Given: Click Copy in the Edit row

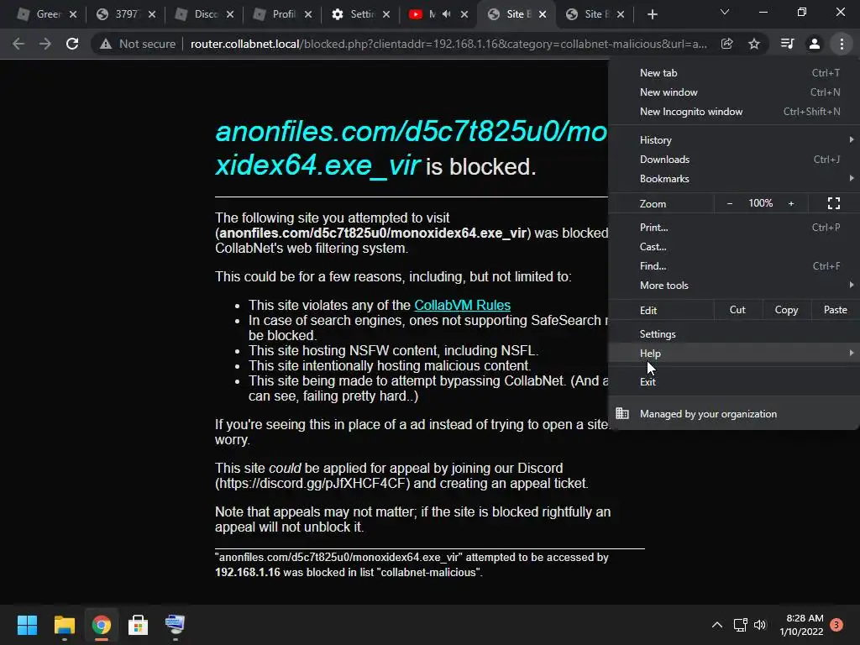Looking at the screenshot, I should (x=786, y=310).
